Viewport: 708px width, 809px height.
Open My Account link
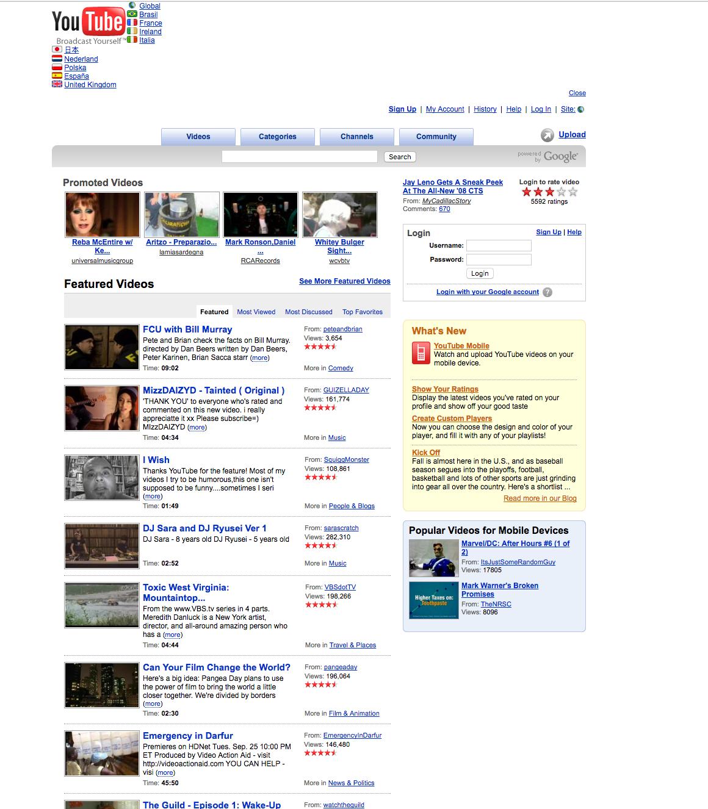[445, 109]
